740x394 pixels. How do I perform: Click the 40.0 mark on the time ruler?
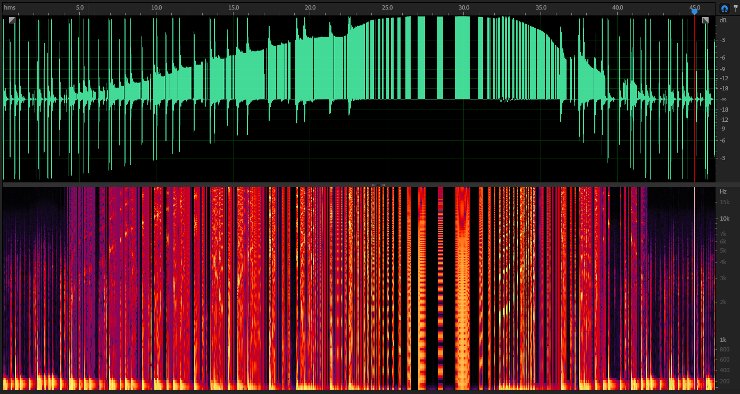coord(618,8)
